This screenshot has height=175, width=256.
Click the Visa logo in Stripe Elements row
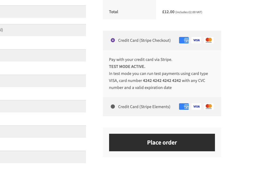(196, 107)
